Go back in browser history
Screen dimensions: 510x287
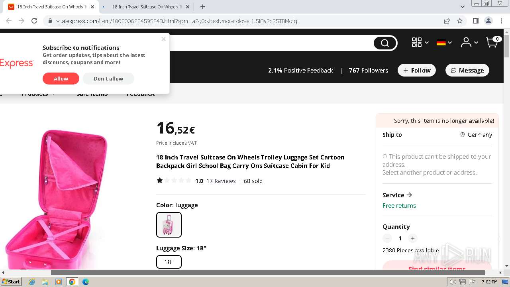9,21
